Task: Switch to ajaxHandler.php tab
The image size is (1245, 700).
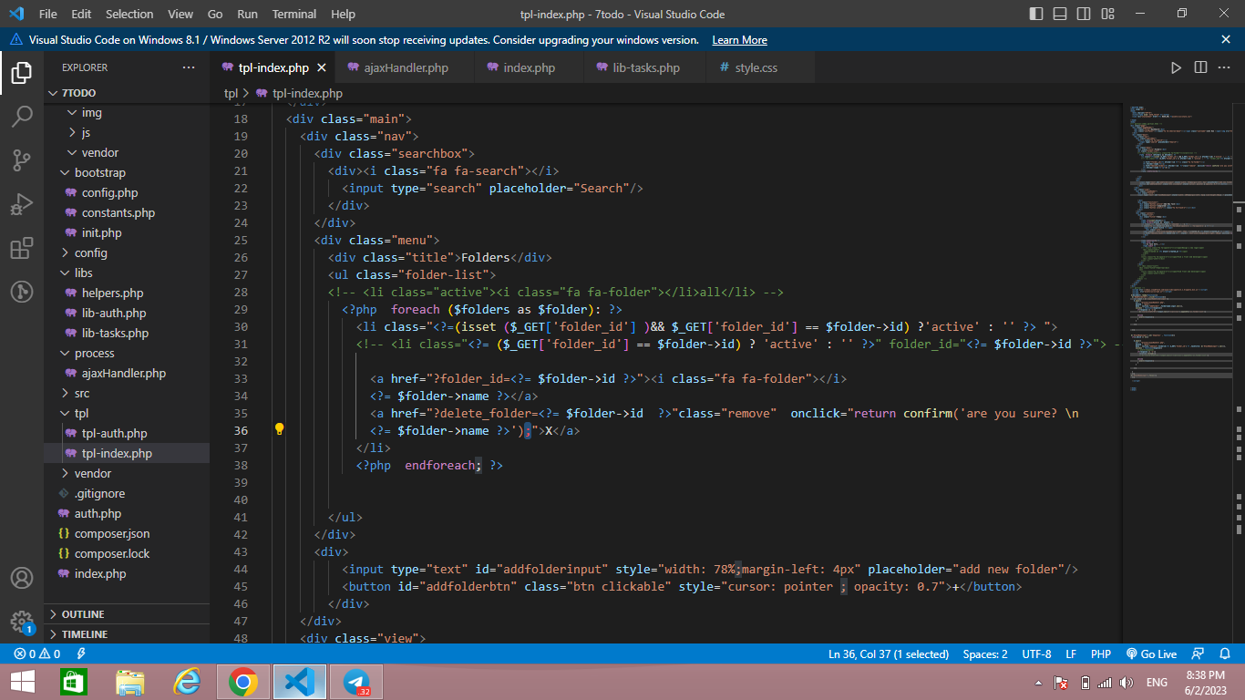Action: point(406,67)
